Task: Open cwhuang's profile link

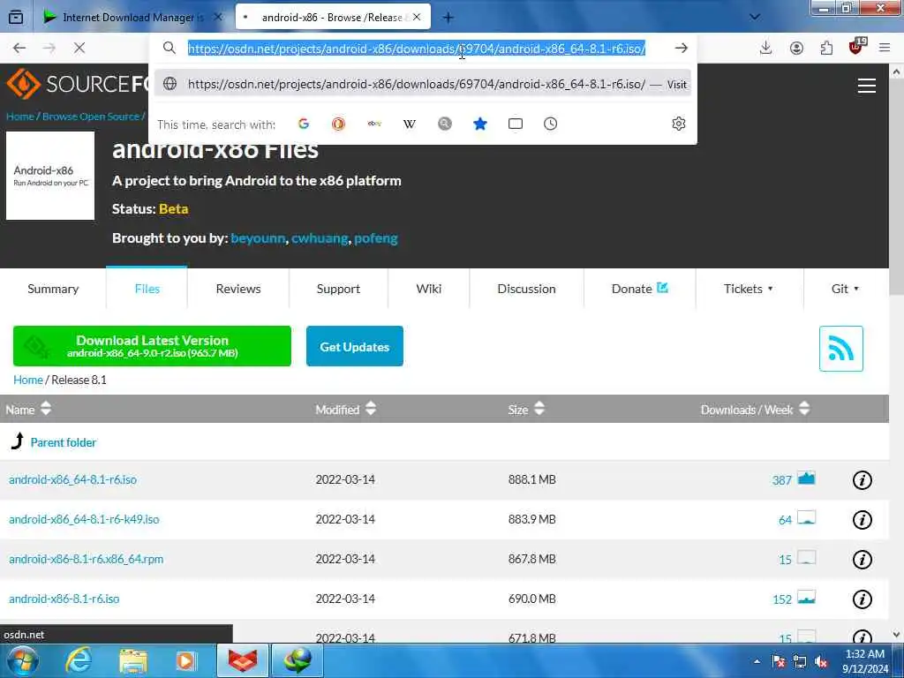Action: coord(320,238)
